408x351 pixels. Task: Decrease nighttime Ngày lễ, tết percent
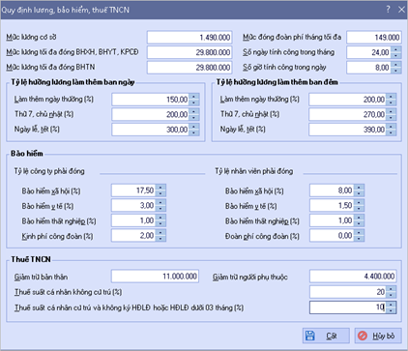(391, 132)
